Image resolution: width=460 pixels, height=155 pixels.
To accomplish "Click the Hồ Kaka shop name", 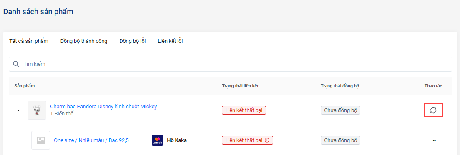I will click(177, 140).
